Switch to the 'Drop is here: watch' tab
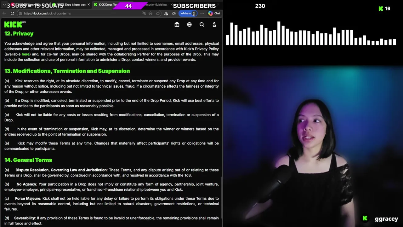This screenshot has height=227, width=403. click(71, 5)
